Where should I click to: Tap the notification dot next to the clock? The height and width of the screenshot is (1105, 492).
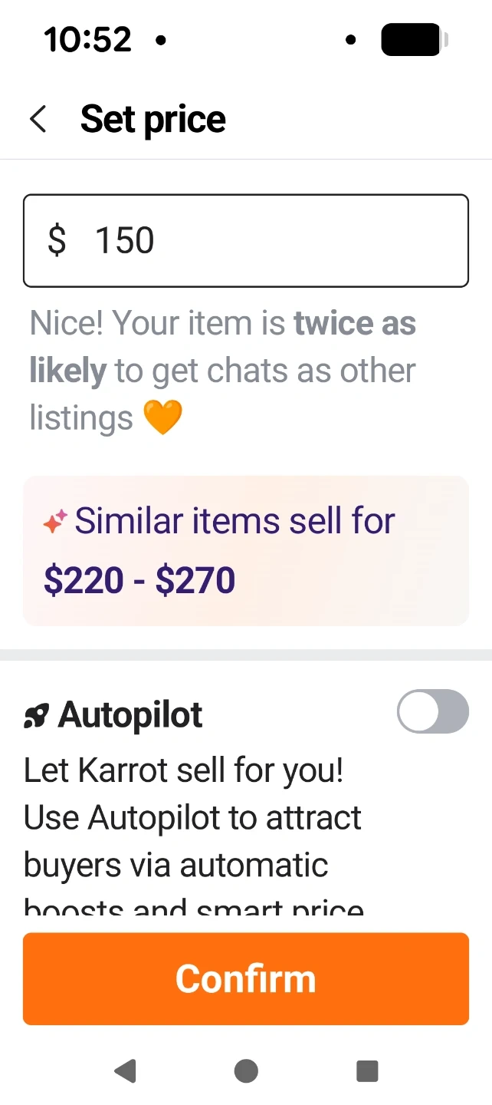[x=161, y=40]
